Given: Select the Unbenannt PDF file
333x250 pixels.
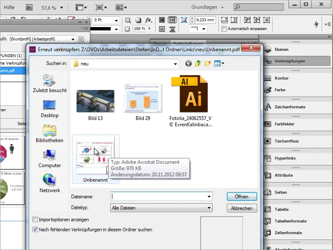Looking at the screenshot, I should tap(96, 159).
